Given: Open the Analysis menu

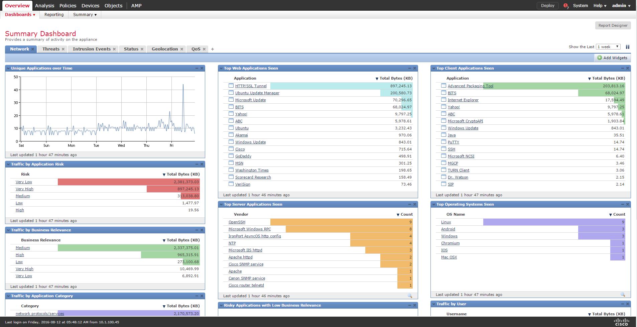Looking at the screenshot, I should pos(44,6).
